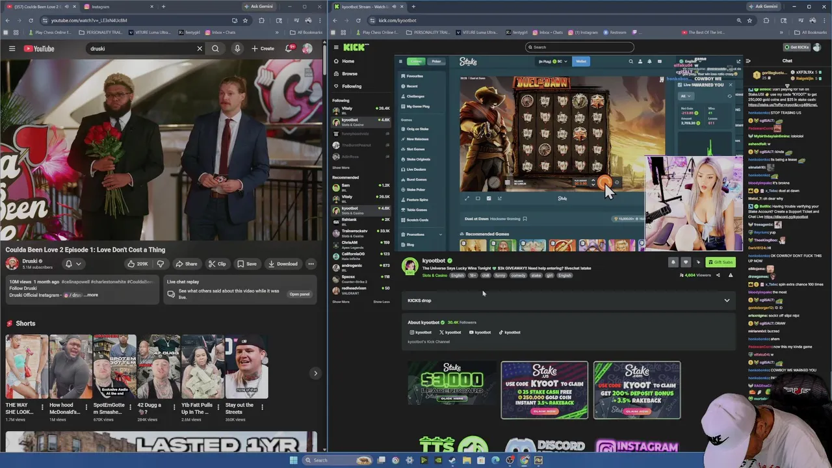Image resolution: width=832 pixels, height=468 pixels.
Task: Open File Explorer from the taskbar
Action: [466, 460]
